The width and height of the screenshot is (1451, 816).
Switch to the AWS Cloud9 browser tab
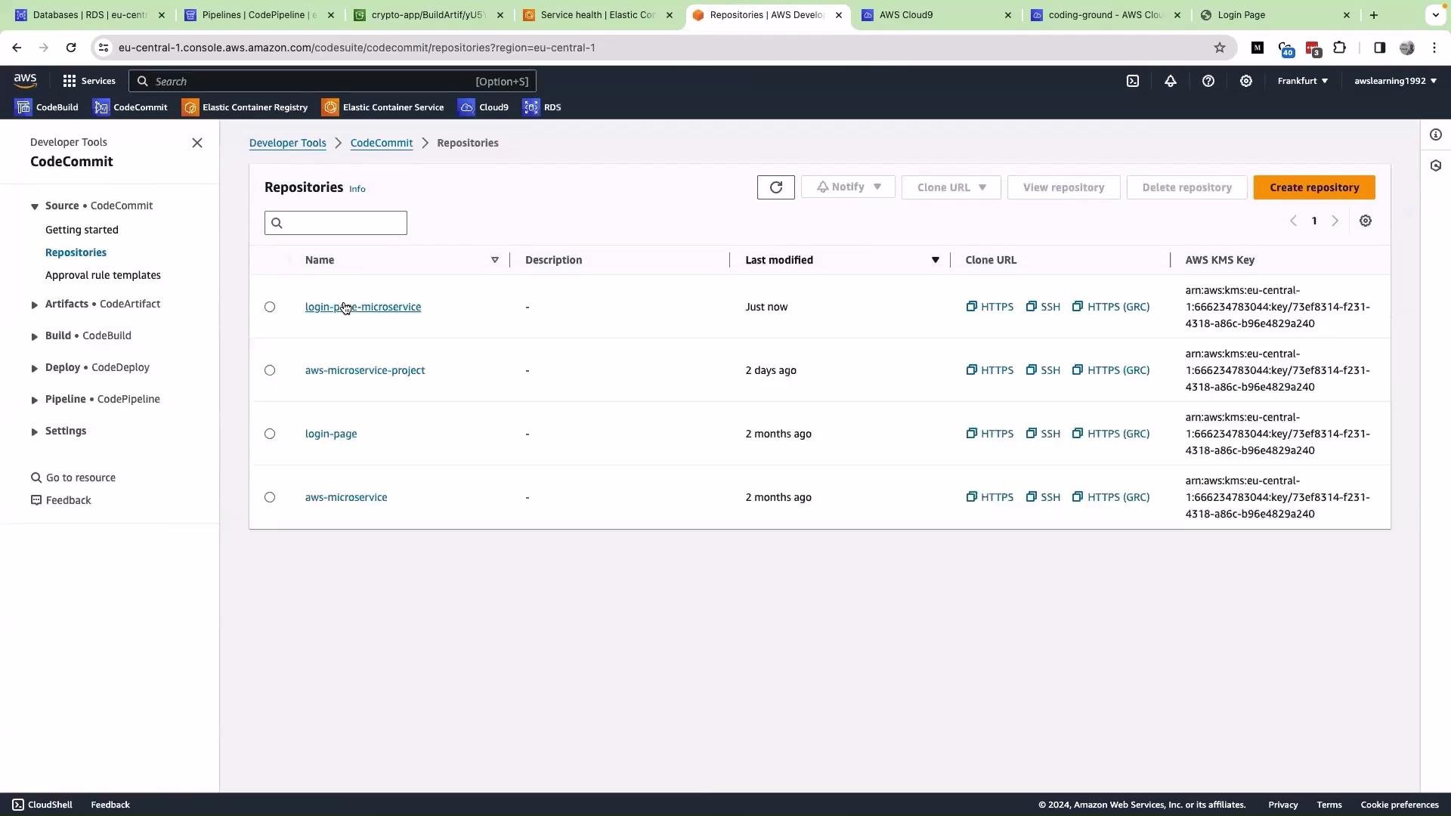coord(936,15)
